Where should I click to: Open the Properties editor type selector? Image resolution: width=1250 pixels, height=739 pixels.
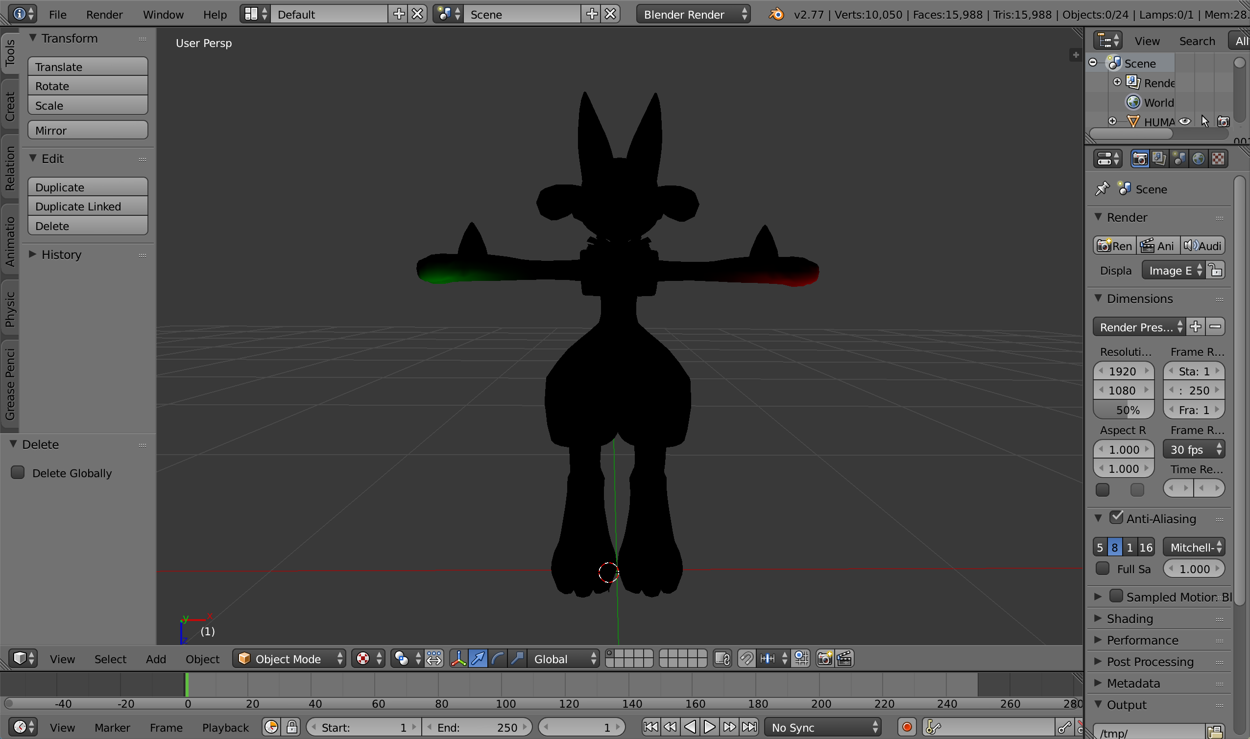(x=1108, y=159)
